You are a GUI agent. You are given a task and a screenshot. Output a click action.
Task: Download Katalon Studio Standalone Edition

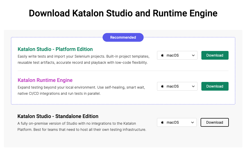[215, 122]
